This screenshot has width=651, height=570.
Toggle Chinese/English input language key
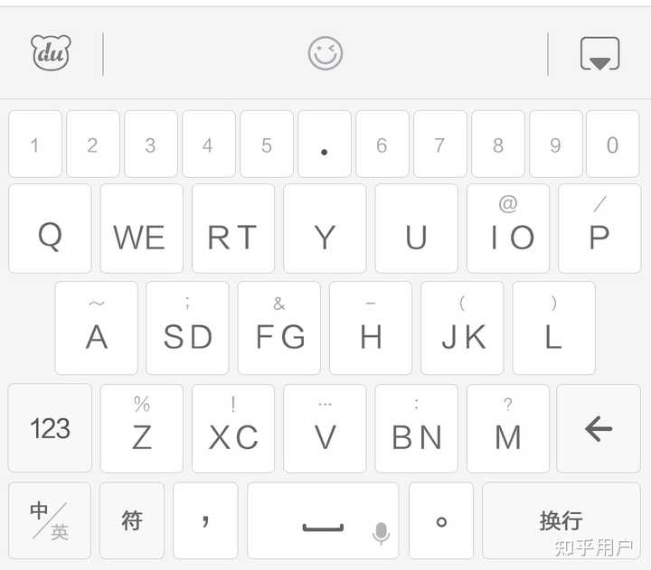[50, 521]
